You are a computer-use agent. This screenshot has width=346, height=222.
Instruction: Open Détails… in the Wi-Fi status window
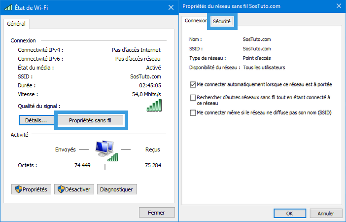coord(36,120)
